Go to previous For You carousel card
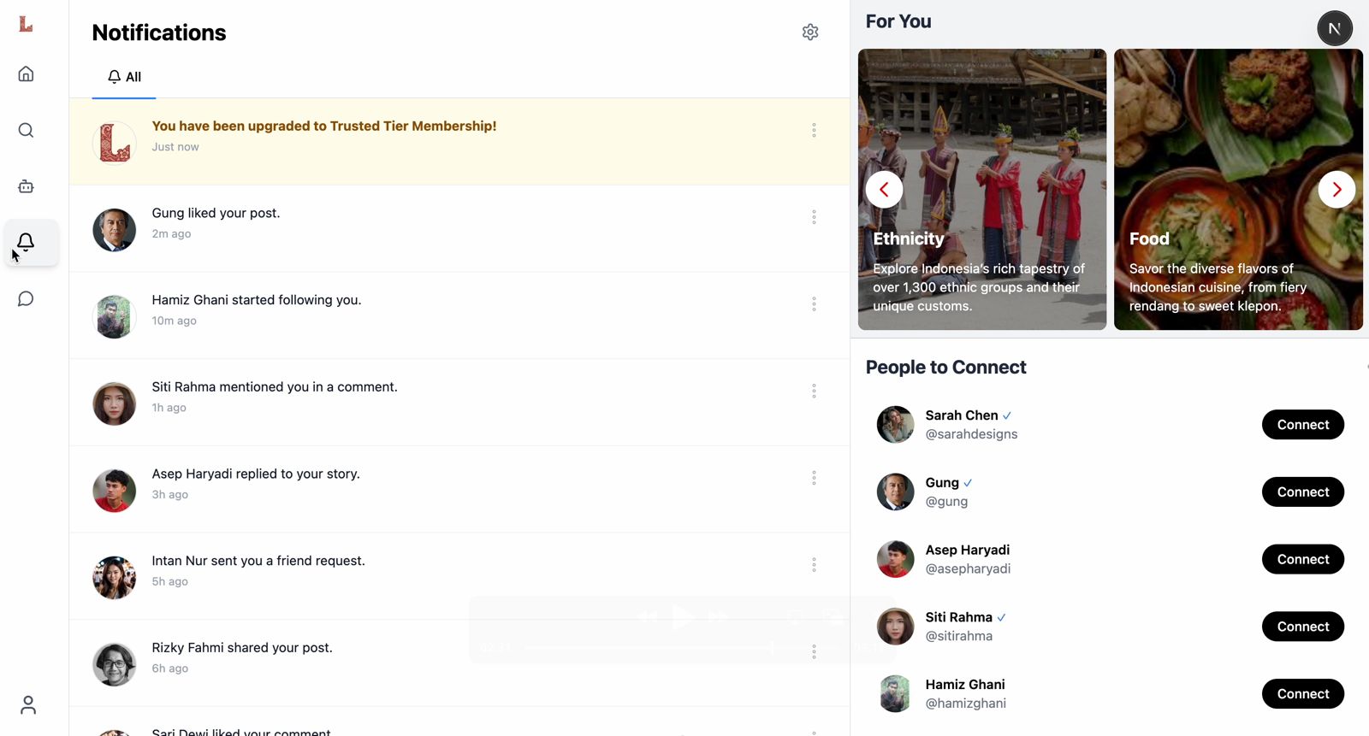The width and height of the screenshot is (1369, 736). [x=884, y=190]
